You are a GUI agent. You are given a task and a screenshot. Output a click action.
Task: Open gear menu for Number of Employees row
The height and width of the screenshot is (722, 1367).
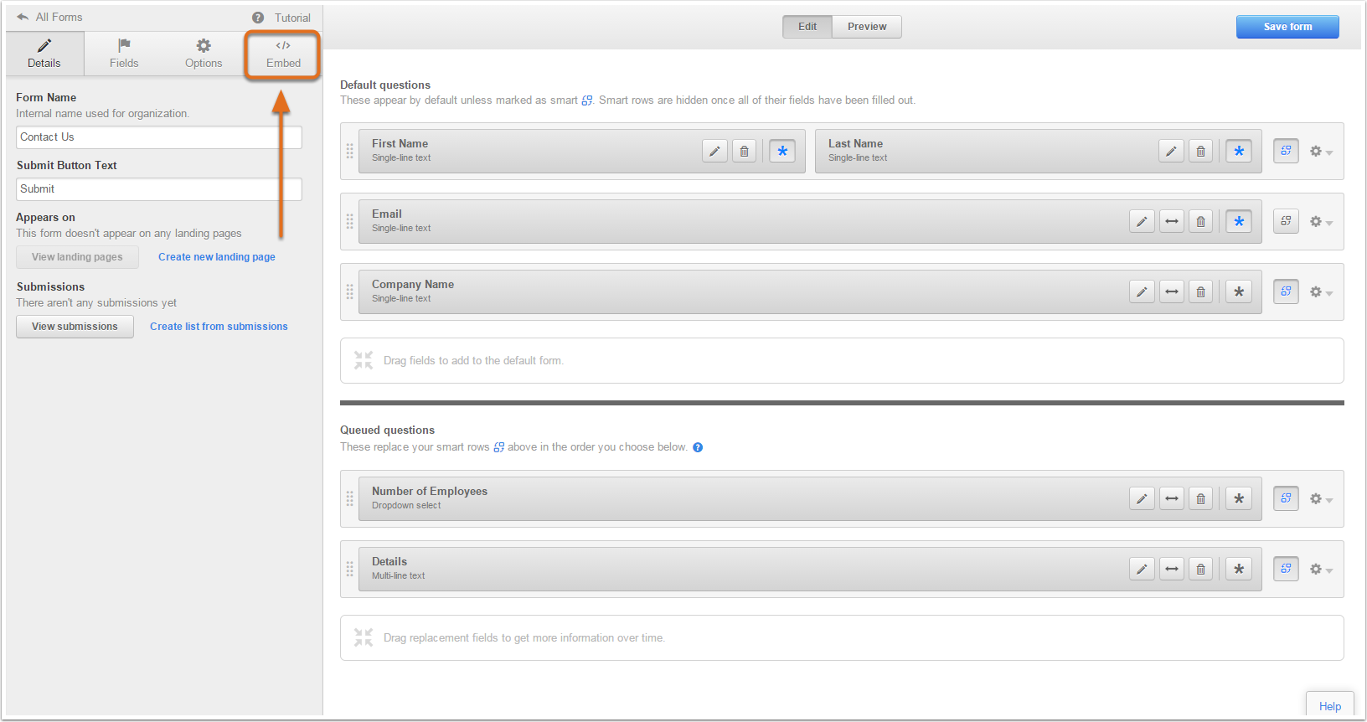tap(1321, 499)
